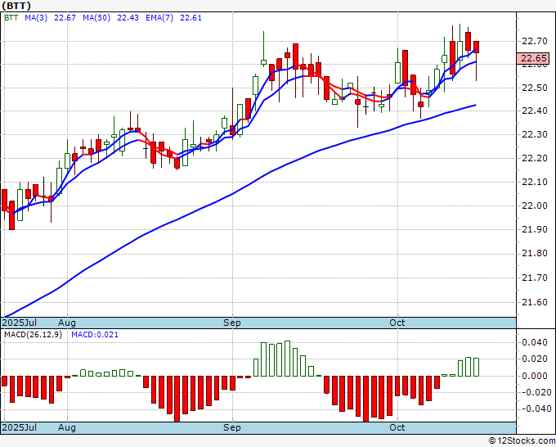Screen dimensions: 556x447
Task: Click the latest red candlestick near 22.65
Action: click(476, 47)
